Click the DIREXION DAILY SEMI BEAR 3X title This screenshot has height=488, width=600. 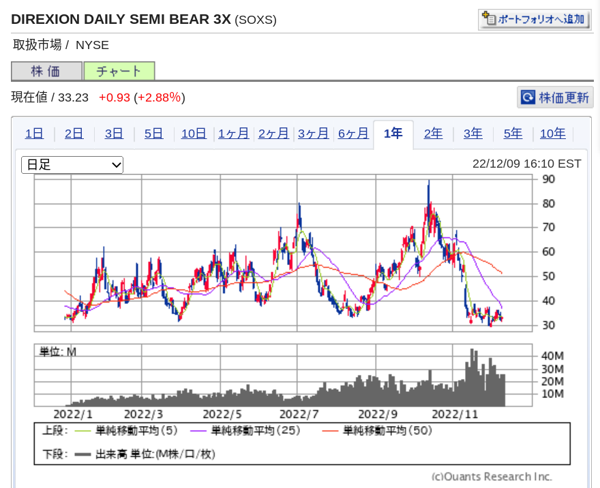pyautogui.click(x=121, y=19)
